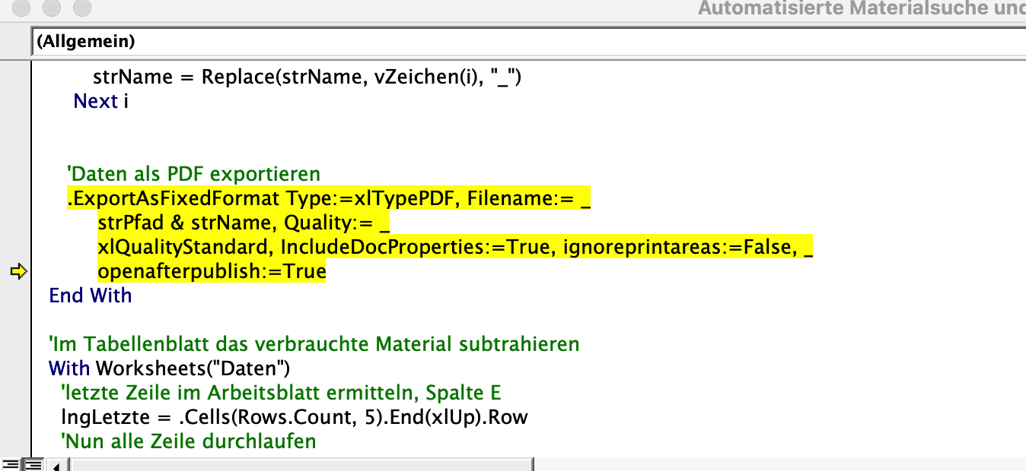Place cursor in strName = Replace line
The width and height of the screenshot is (1026, 471).
pos(306,77)
